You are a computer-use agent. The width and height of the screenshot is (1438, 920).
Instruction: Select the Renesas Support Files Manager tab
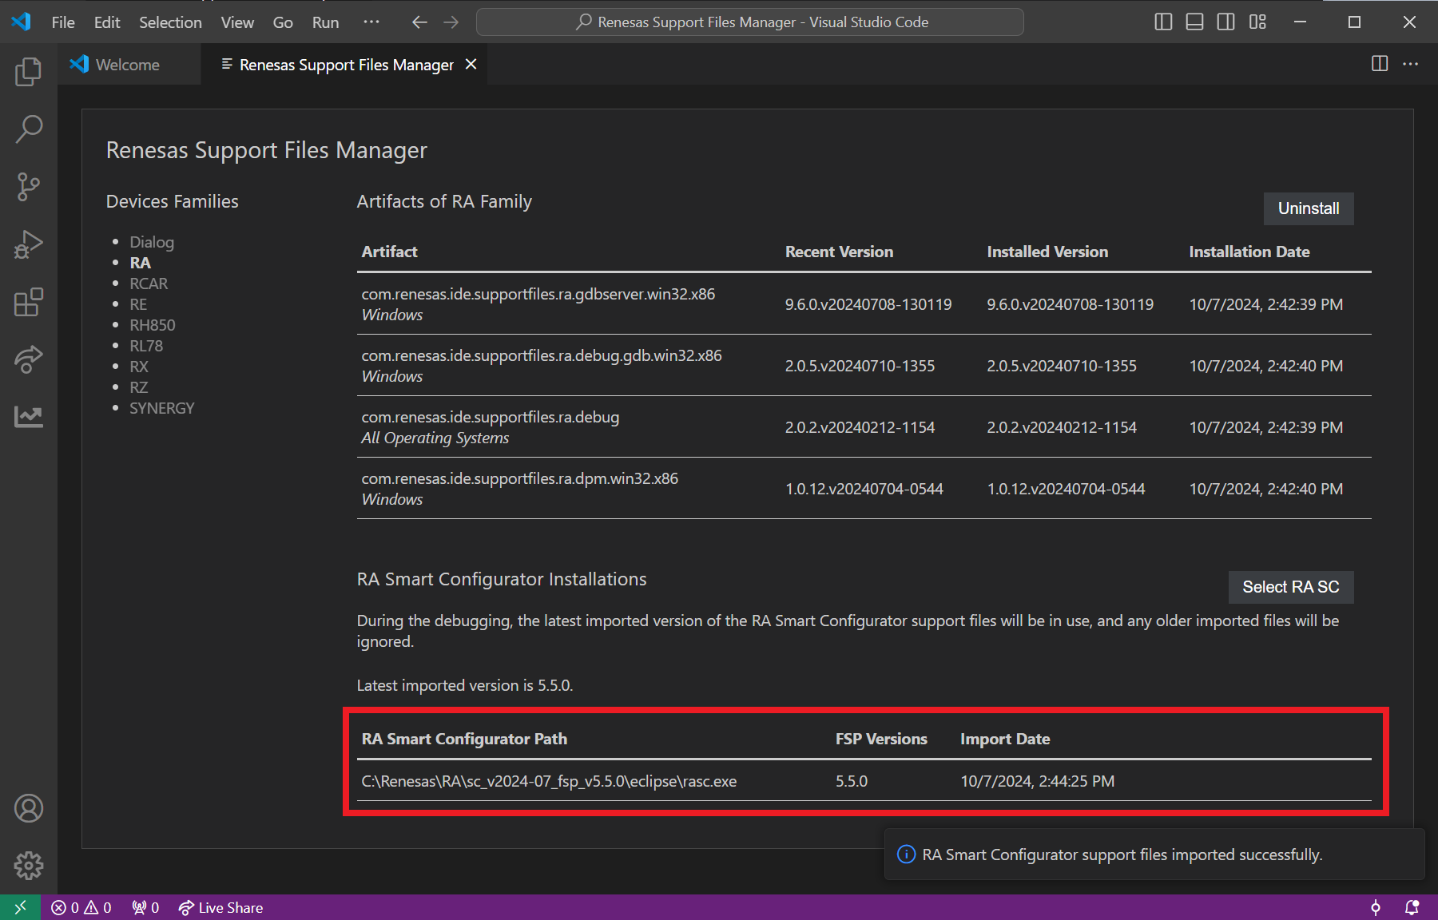tap(346, 65)
